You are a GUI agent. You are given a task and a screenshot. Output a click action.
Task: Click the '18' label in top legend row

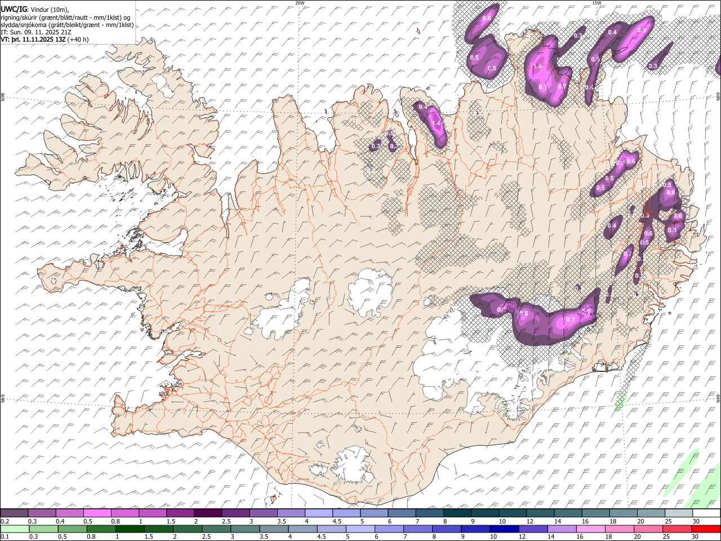click(x=613, y=521)
